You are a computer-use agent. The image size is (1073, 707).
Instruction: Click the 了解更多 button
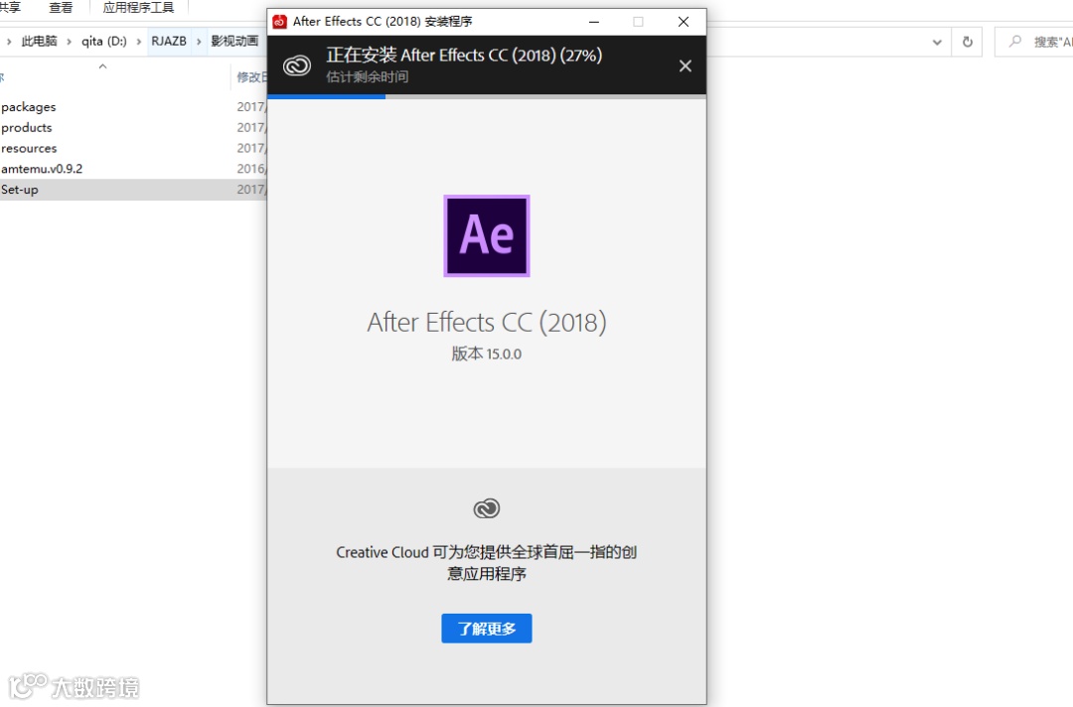click(487, 629)
